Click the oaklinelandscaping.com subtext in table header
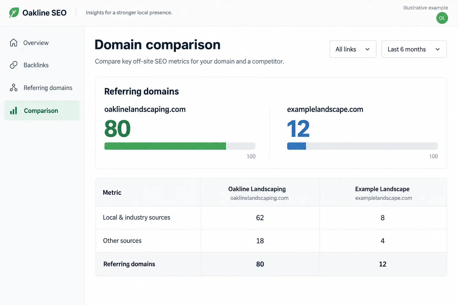The height and width of the screenshot is (305, 458). pos(259,198)
